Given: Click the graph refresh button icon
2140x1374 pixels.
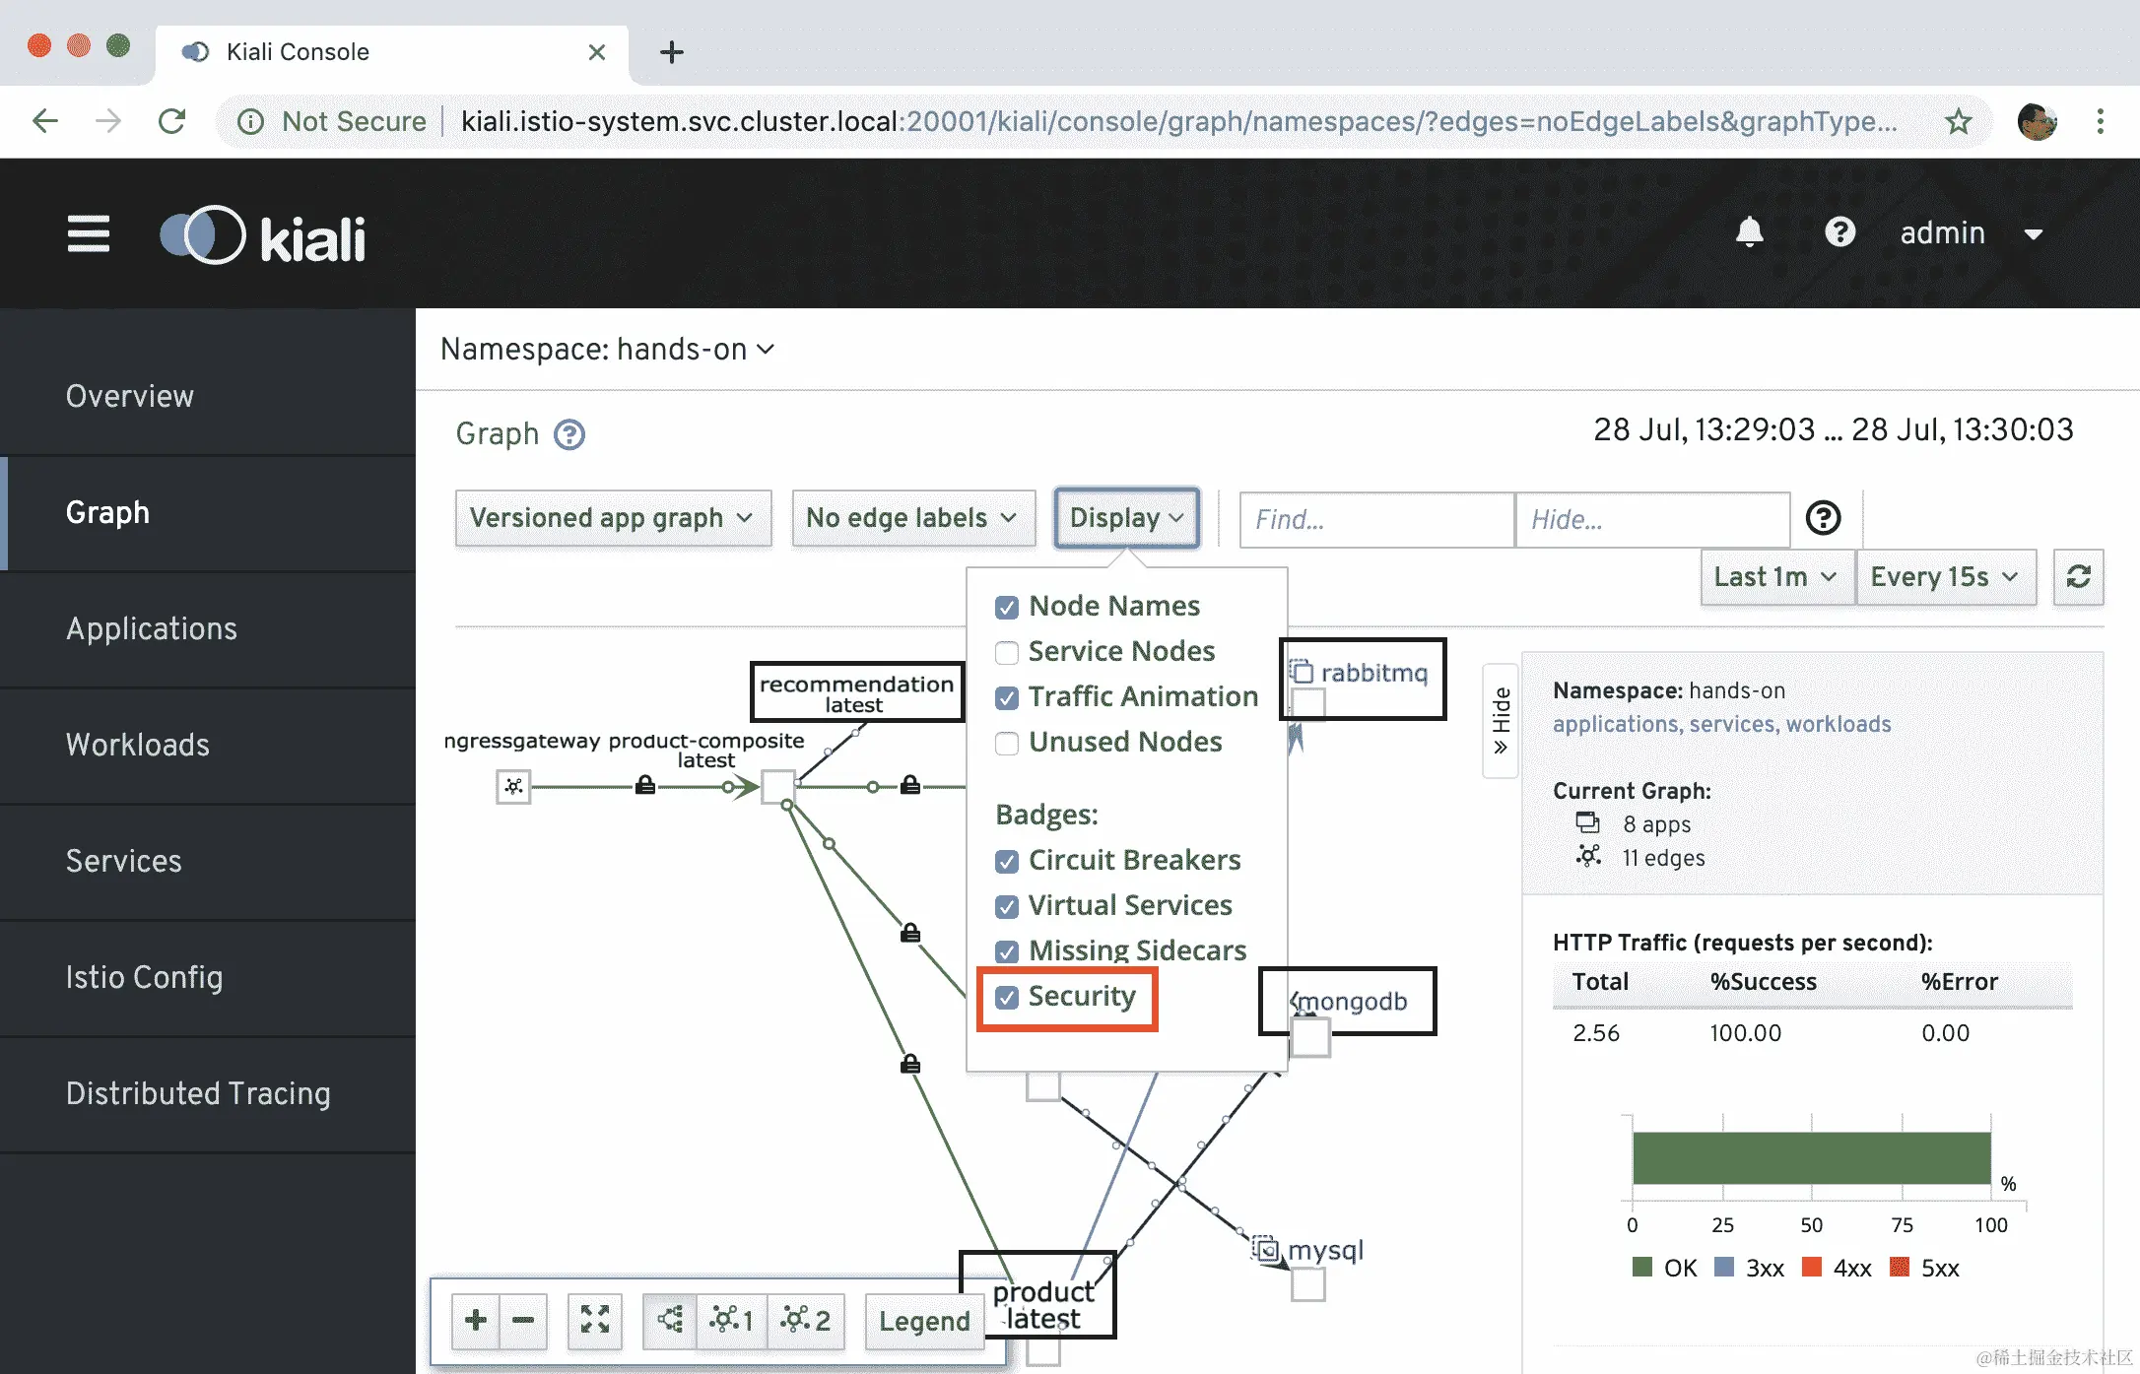Looking at the screenshot, I should click(2078, 577).
